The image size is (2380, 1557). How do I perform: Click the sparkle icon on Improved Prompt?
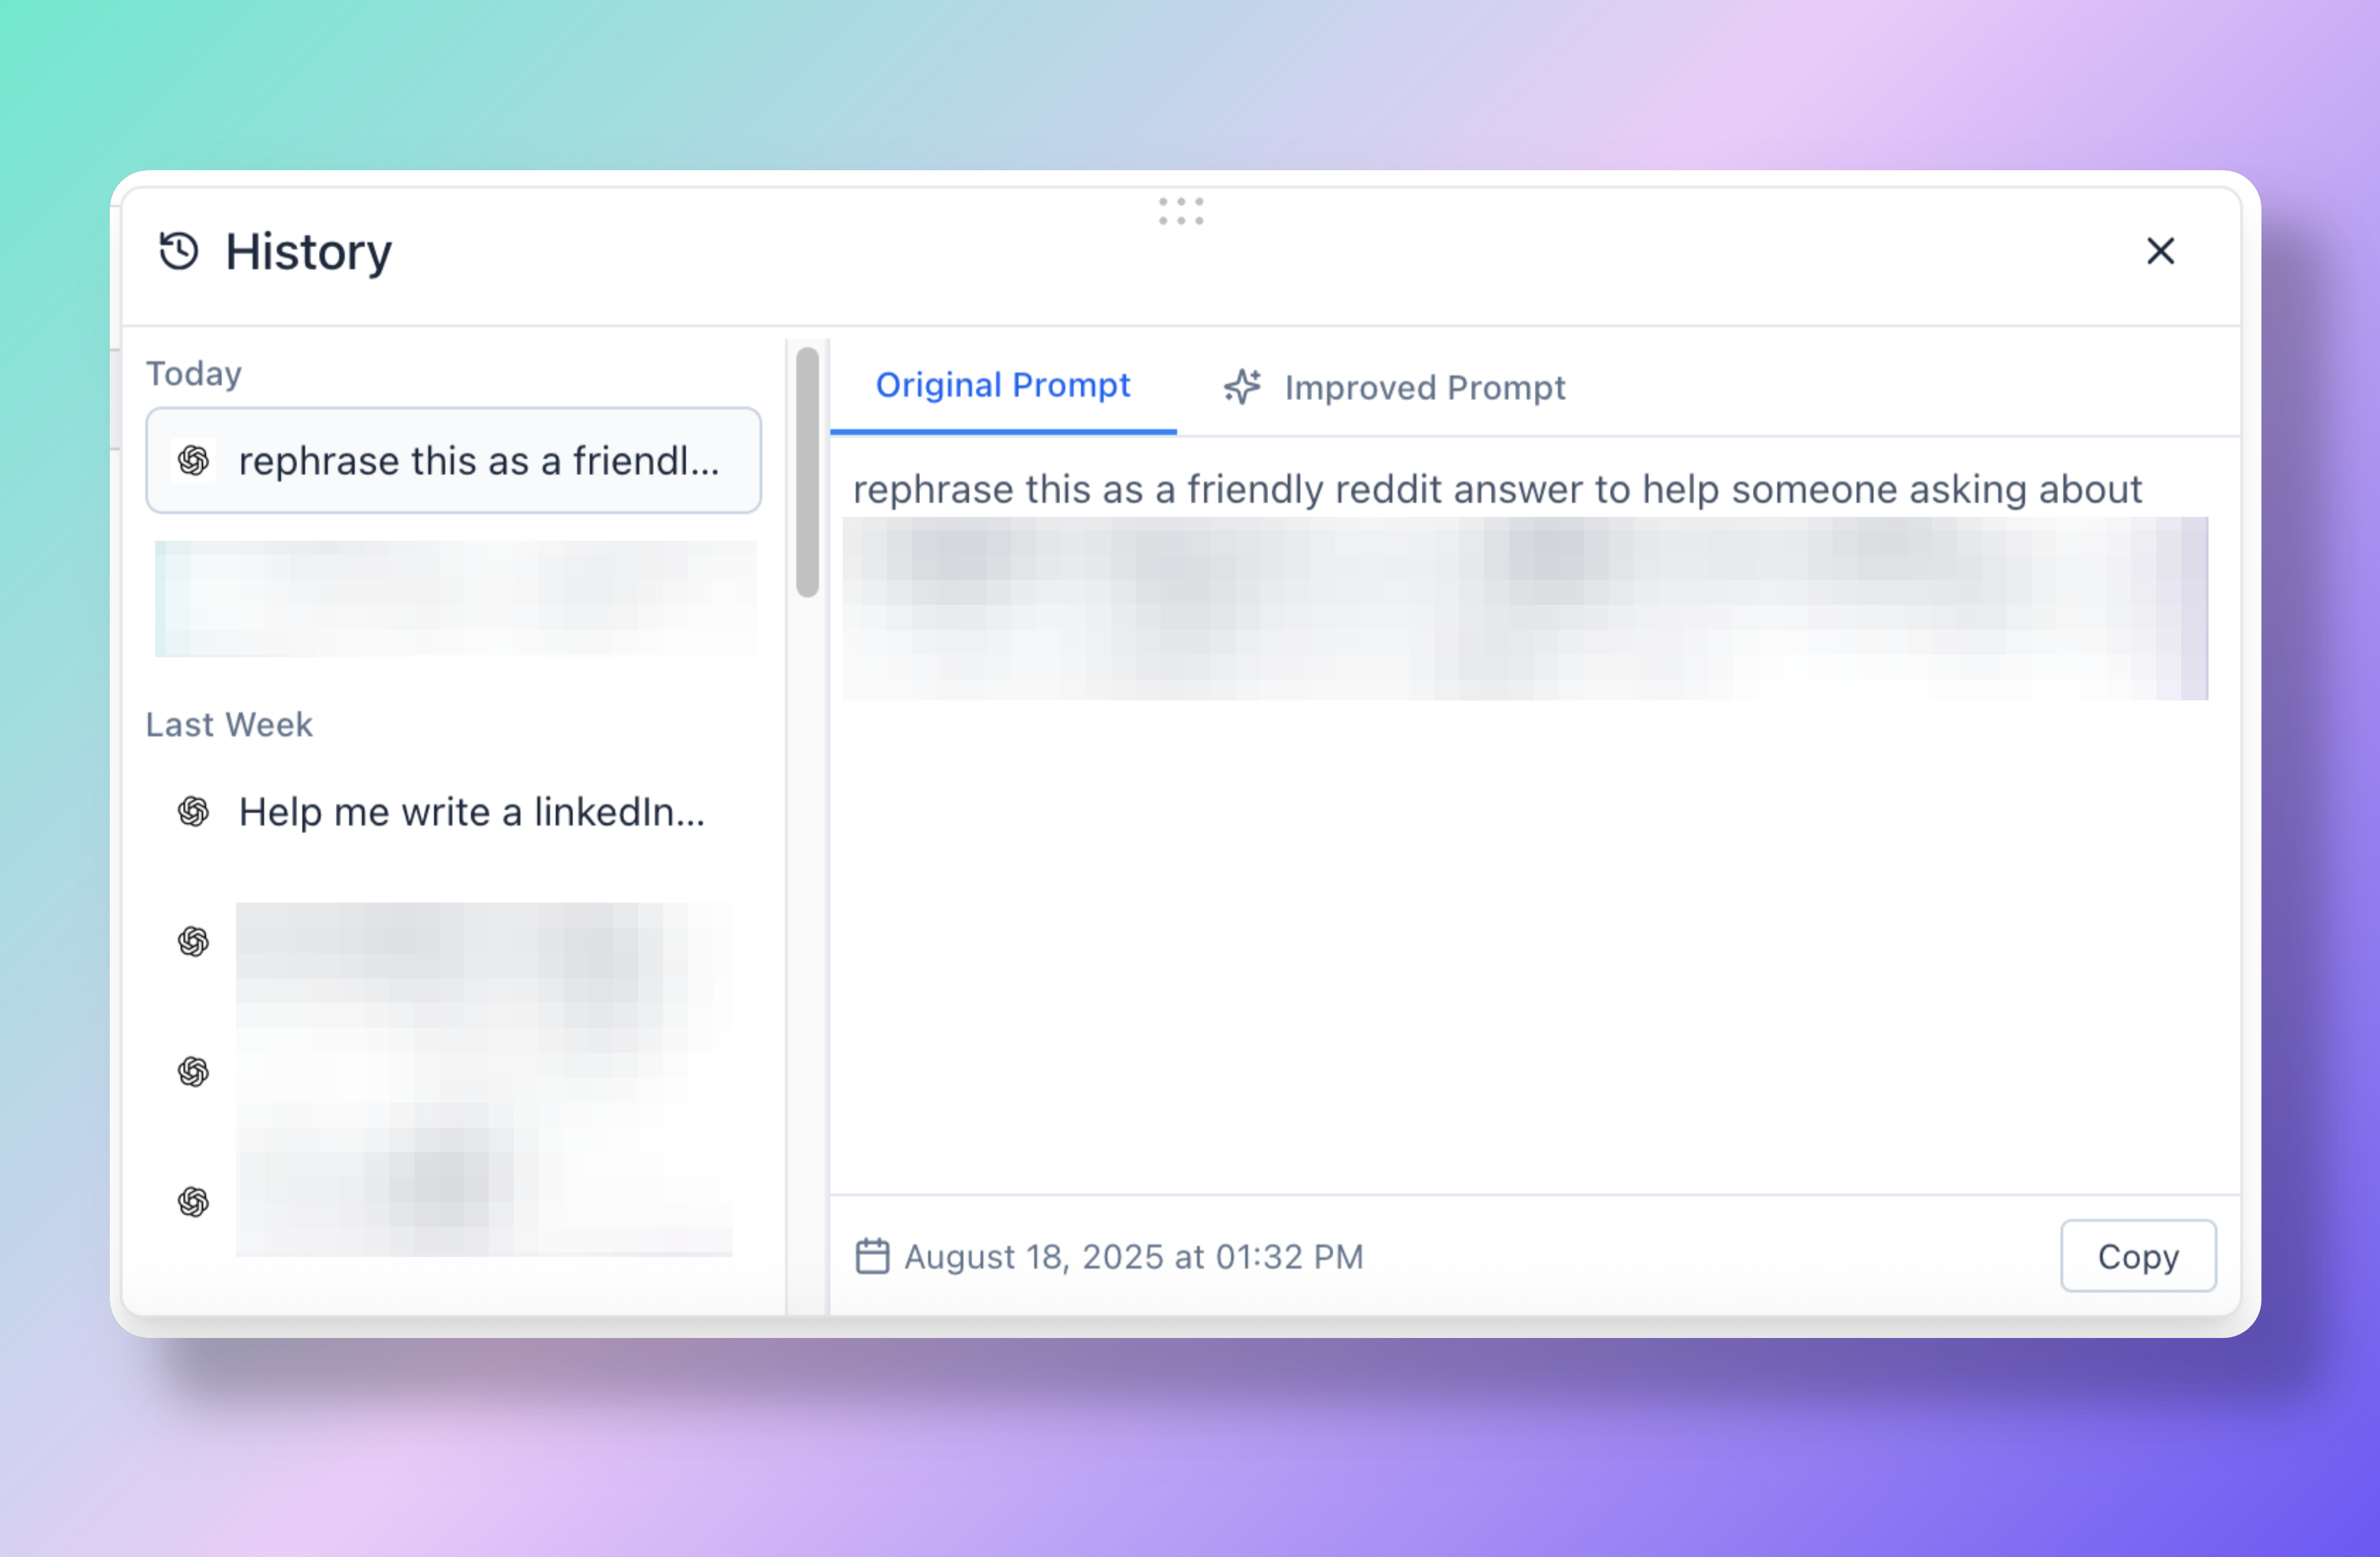coord(1243,387)
